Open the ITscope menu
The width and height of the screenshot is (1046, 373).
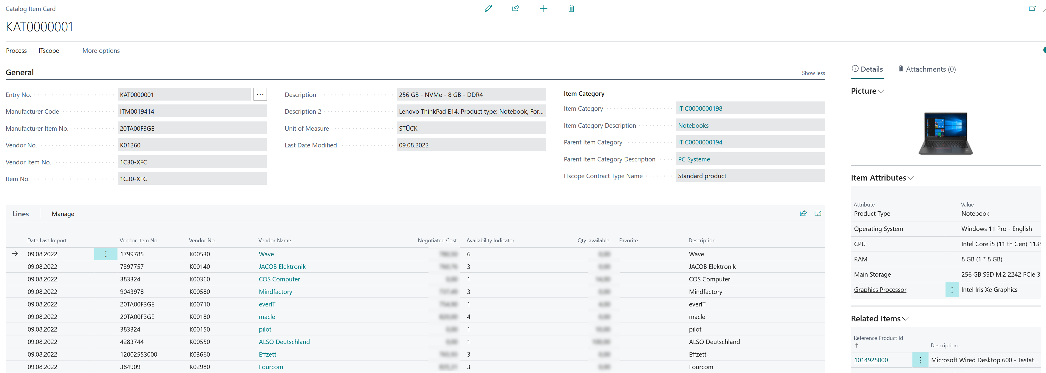pyautogui.click(x=49, y=51)
